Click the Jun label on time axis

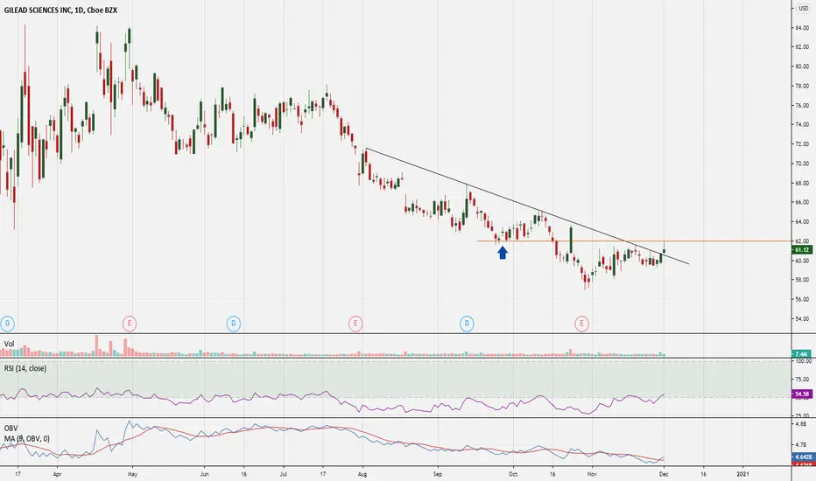(x=205, y=474)
